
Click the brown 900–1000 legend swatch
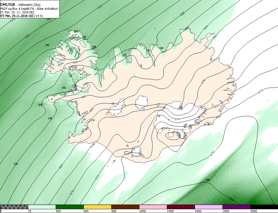[125, 207]
